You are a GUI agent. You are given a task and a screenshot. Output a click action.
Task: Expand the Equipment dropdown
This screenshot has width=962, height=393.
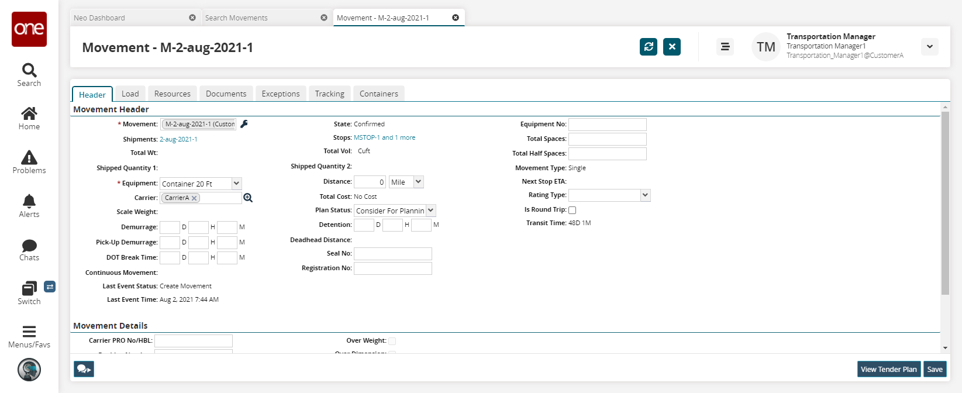[x=236, y=184]
